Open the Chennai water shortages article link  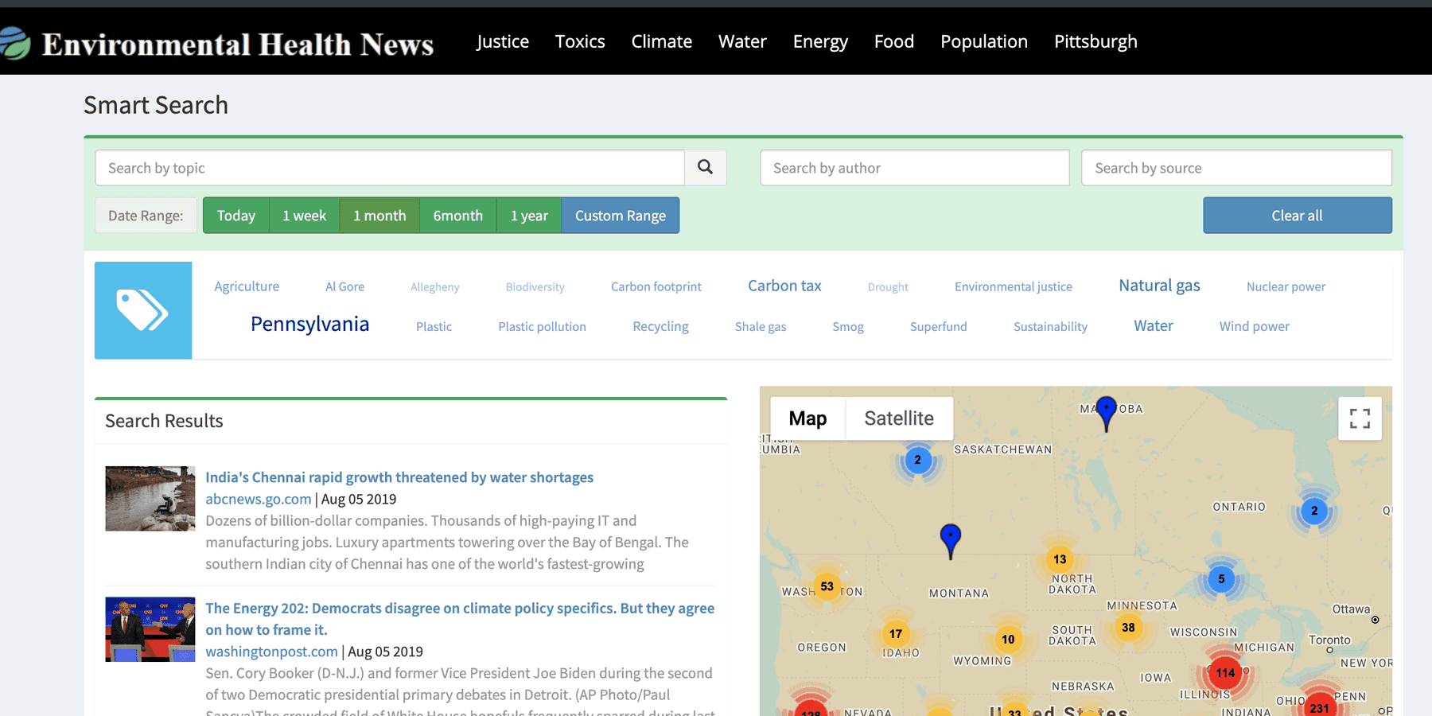399,477
